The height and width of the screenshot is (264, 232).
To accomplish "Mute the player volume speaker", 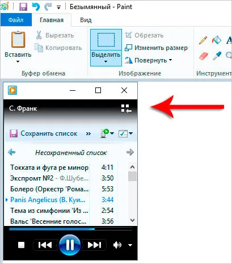I will click(117, 245).
